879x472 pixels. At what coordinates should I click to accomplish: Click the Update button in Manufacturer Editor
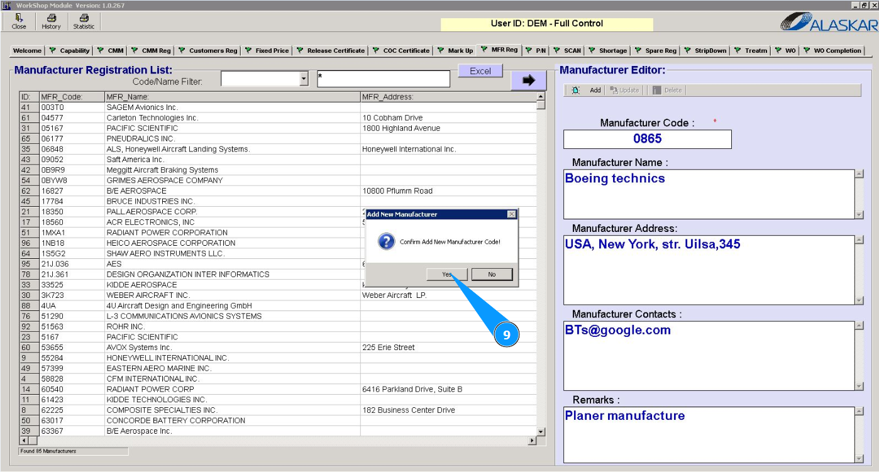point(624,91)
